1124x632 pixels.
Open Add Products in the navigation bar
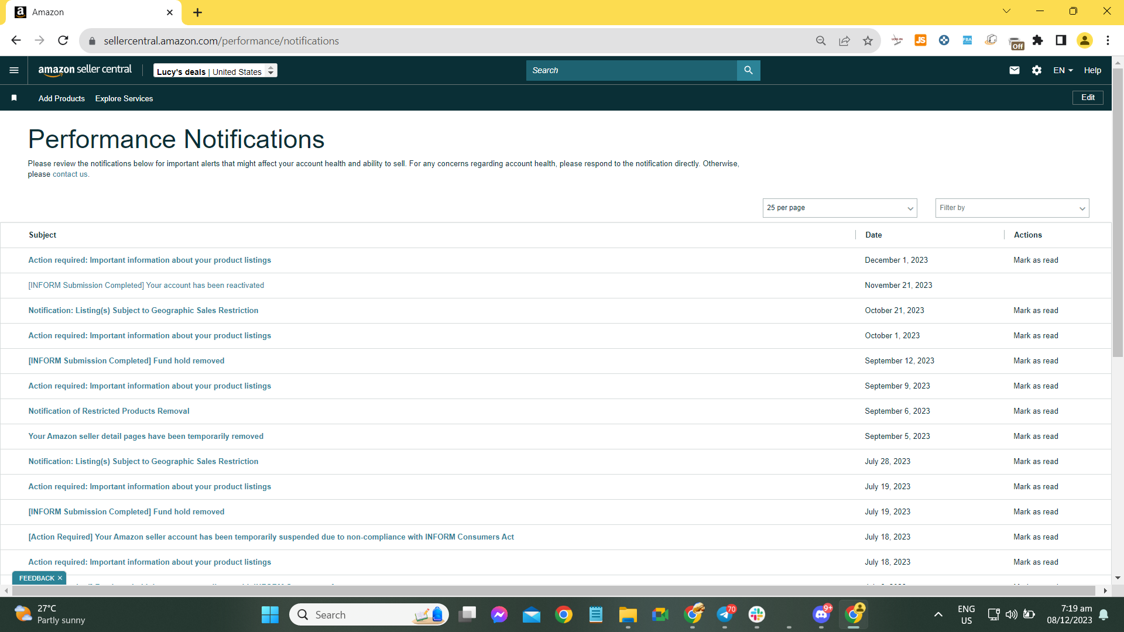61,98
